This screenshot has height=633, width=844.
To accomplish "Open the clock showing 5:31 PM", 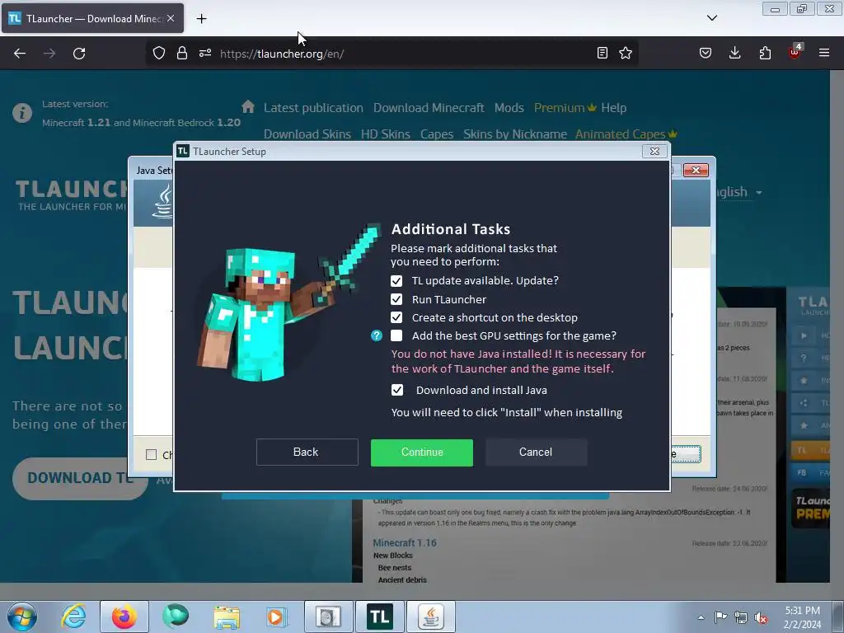I will pyautogui.click(x=802, y=617).
